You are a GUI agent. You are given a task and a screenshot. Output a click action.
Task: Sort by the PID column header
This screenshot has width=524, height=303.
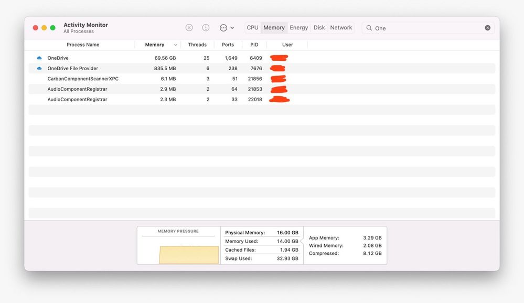click(254, 45)
